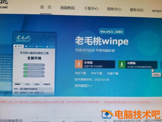Choose 华中下载 mirror link
Viewport: 162px width, 122px height.
point(97,73)
